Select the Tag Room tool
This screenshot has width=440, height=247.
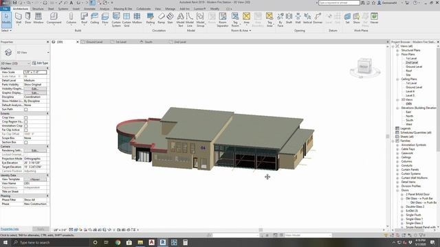[235, 20]
